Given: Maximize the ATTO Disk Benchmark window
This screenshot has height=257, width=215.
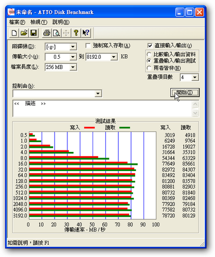Looking at the screenshot, I should point(190,12).
